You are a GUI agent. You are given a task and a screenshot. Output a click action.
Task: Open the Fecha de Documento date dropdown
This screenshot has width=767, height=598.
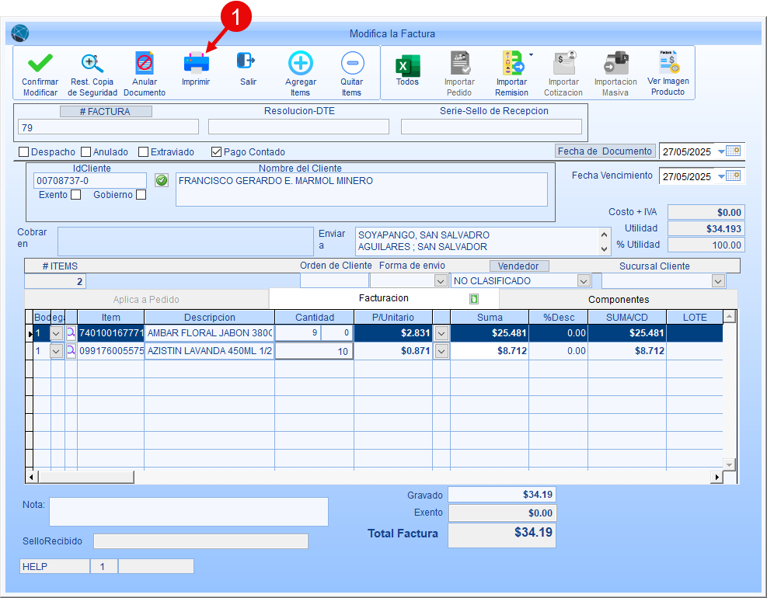pyautogui.click(x=721, y=151)
